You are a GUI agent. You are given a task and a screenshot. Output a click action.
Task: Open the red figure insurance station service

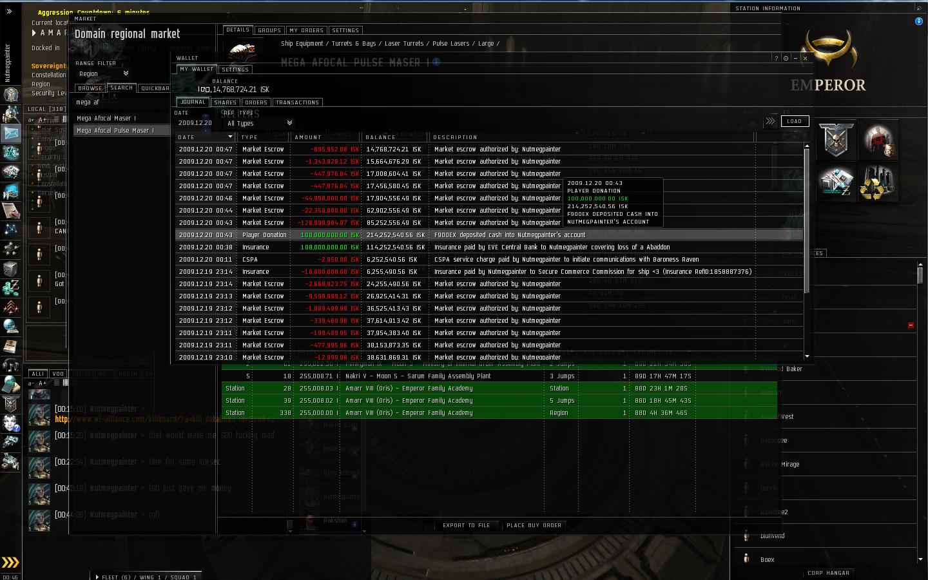[878, 140]
